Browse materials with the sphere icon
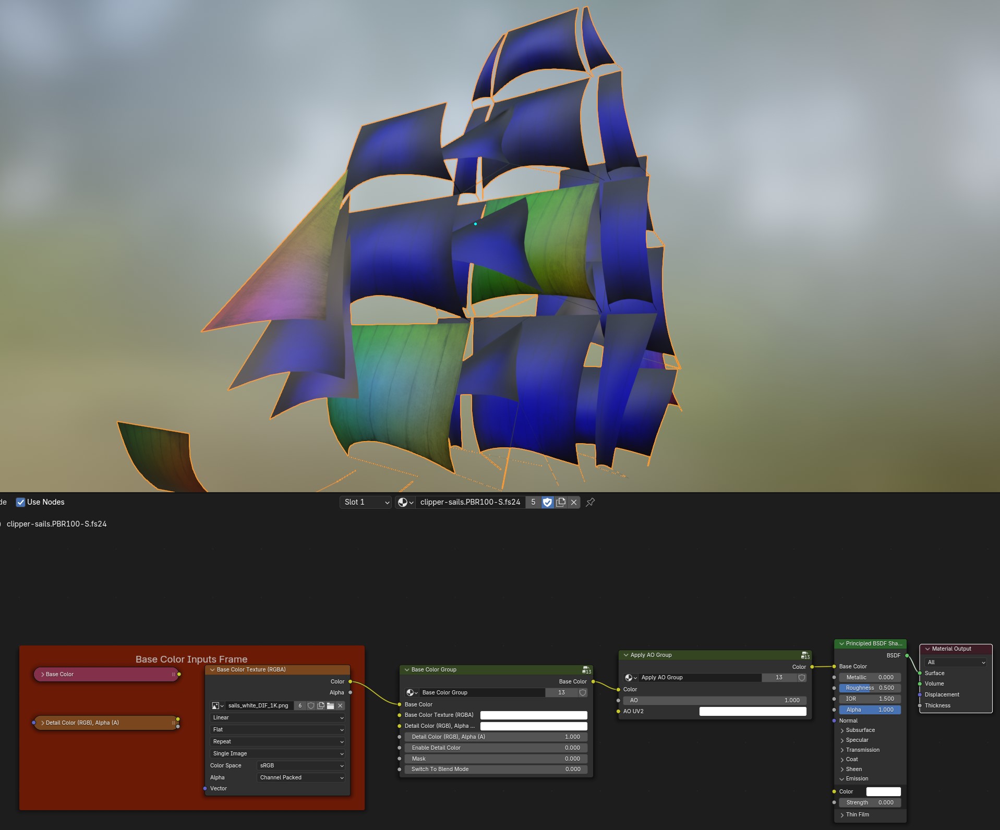Image resolution: width=1000 pixels, height=830 pixels. (405, 502)
